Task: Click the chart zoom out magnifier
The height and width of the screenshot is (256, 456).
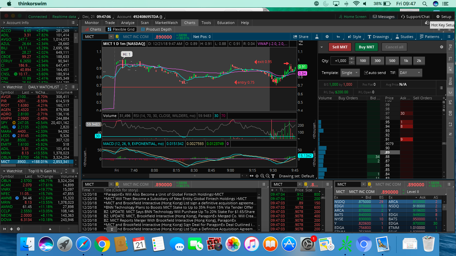Action: pyautogui.click(x=268, y=176)
